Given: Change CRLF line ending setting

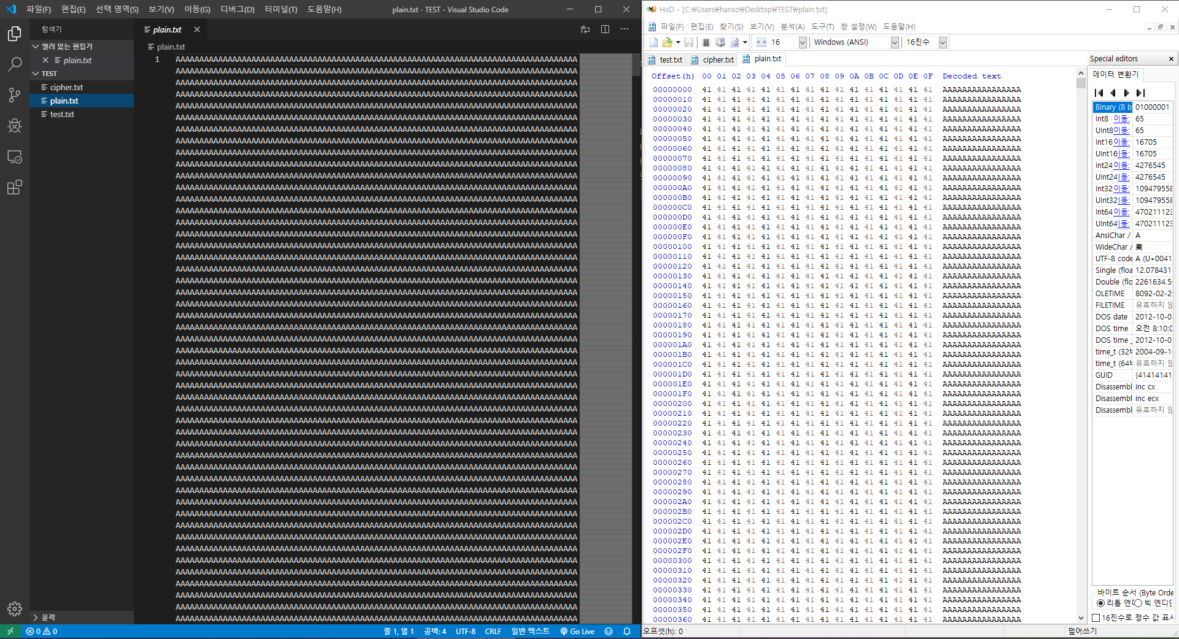Looking at the screenshot, I should coord(493,631).
